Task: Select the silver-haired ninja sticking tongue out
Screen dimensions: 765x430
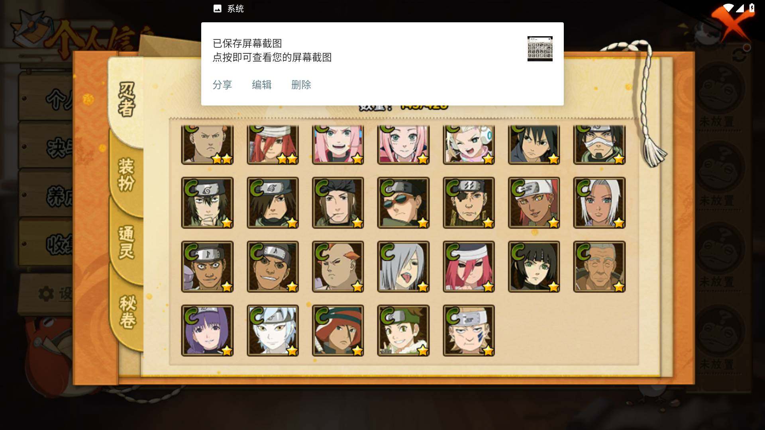Action: 403,266
